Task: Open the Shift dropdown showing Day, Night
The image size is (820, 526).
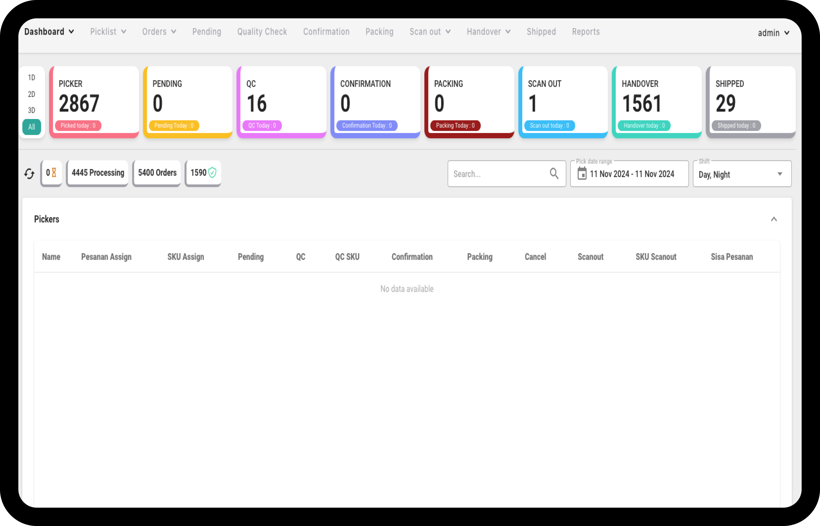Action: point(742,174)
